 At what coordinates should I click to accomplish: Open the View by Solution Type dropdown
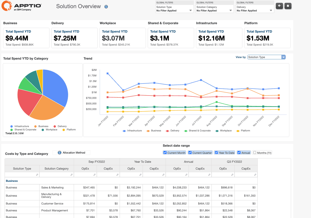coord(283,57)
